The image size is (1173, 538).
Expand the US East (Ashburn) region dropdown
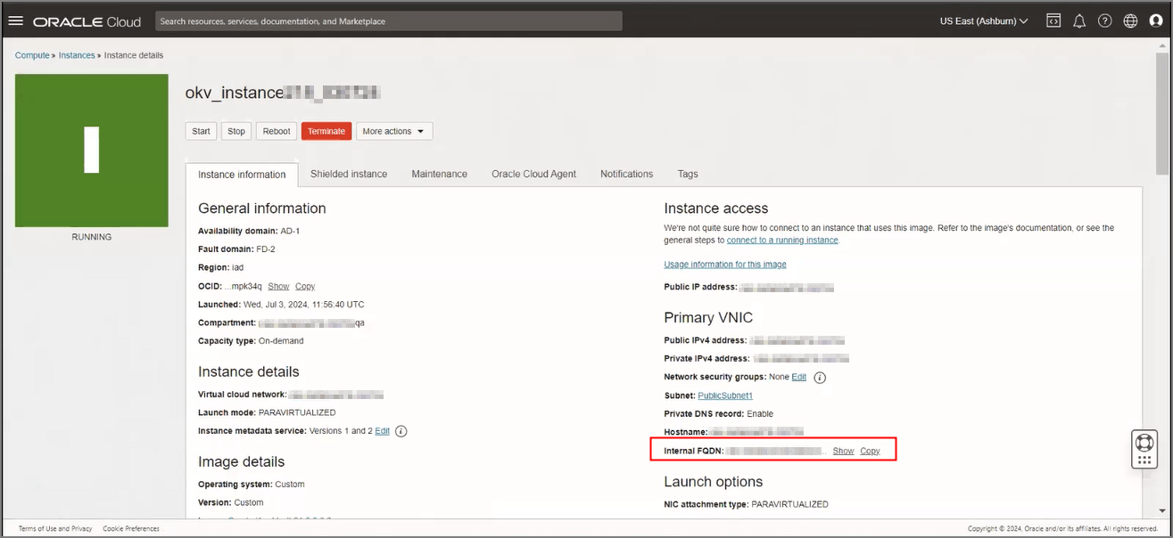(984, 20)
